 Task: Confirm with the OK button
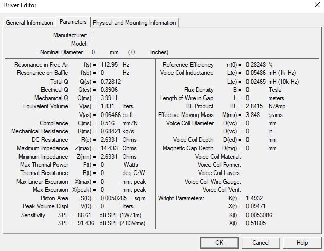219,242
